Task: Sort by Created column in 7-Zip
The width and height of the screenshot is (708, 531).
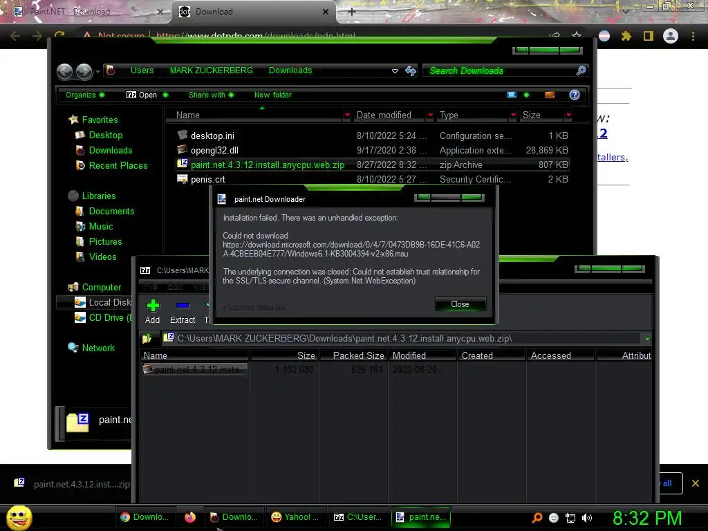Action: 492,355
